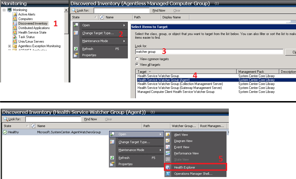Expand Maintenance Mode submenu arrow, lower menu
The image size is (296, 179).
160,150
